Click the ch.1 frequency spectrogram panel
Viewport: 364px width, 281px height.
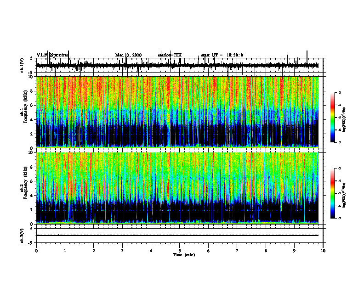pyautogui.click(x=177, y=112)
